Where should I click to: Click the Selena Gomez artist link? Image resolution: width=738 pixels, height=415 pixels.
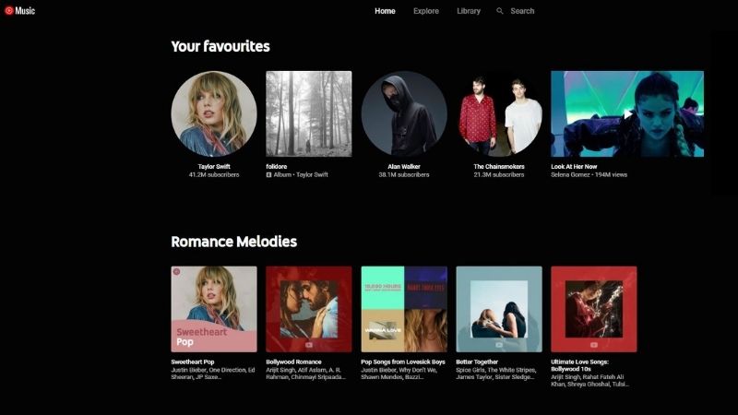click(570, 174)
